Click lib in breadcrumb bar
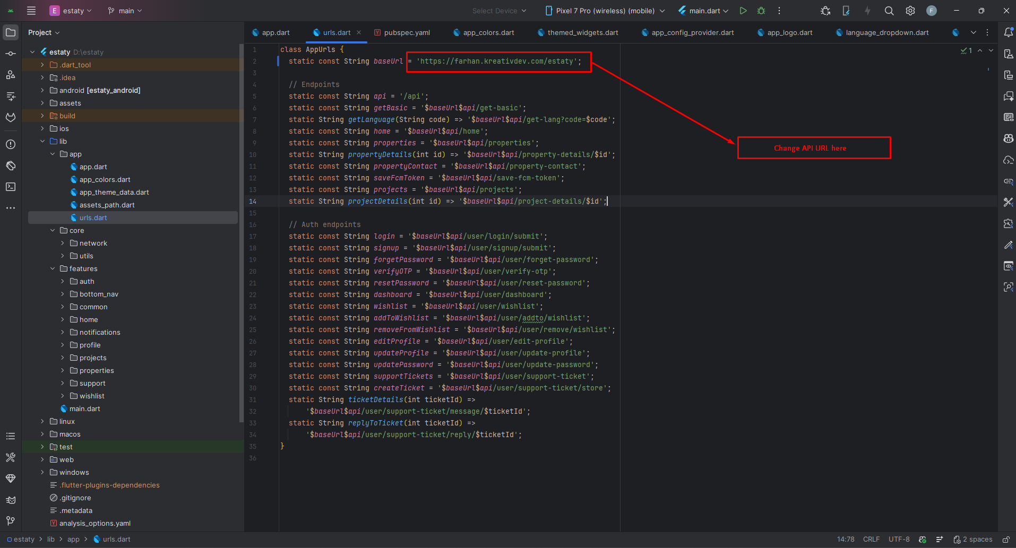Image resolution: width=1016 pixels, height=548 pixels. click(51, 540)
